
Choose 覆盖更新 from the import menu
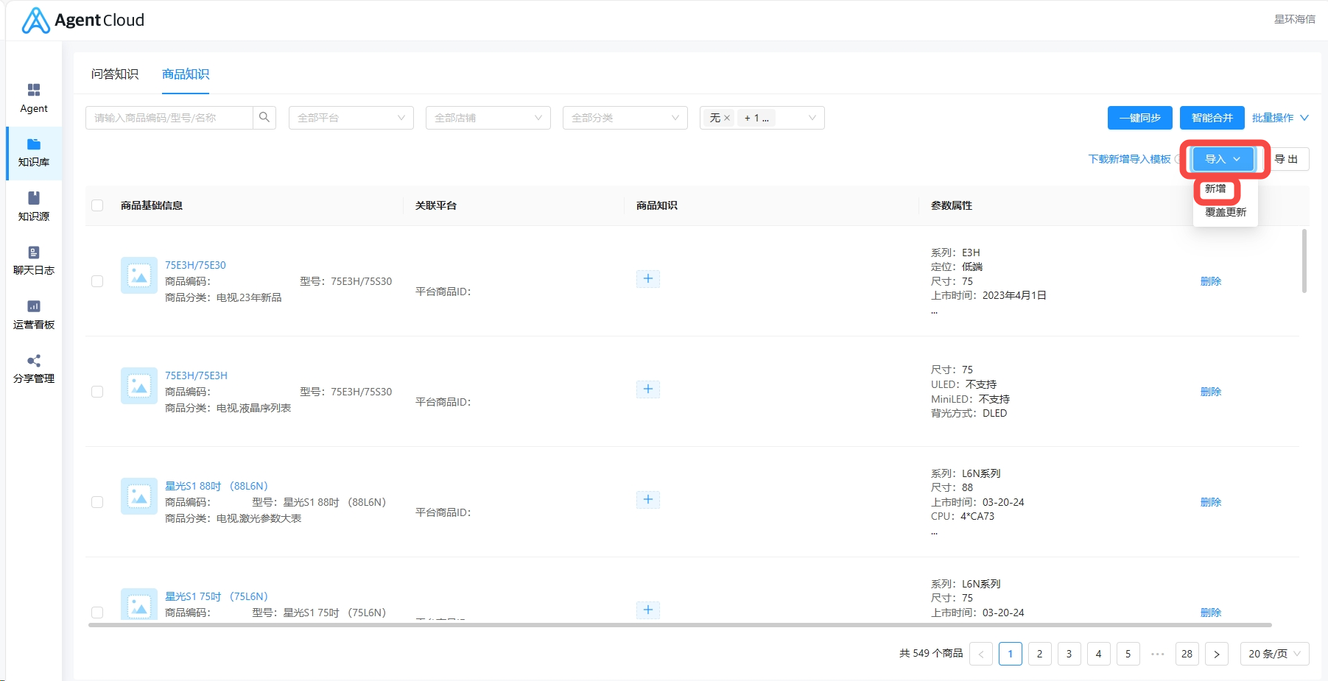tap(1226, 212)
